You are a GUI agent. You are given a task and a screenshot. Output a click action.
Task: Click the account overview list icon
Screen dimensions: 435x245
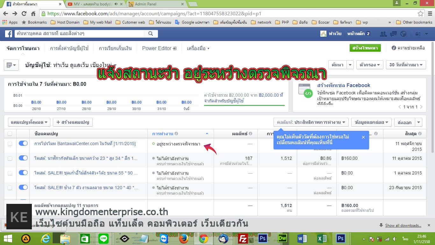click(11, 65)
